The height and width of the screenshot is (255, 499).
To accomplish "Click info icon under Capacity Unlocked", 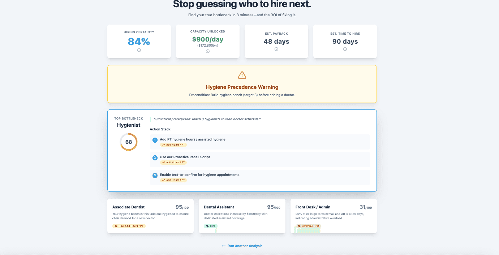I will tap(208, 51).
